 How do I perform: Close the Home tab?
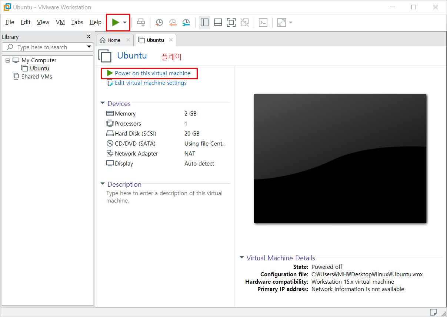128,40
